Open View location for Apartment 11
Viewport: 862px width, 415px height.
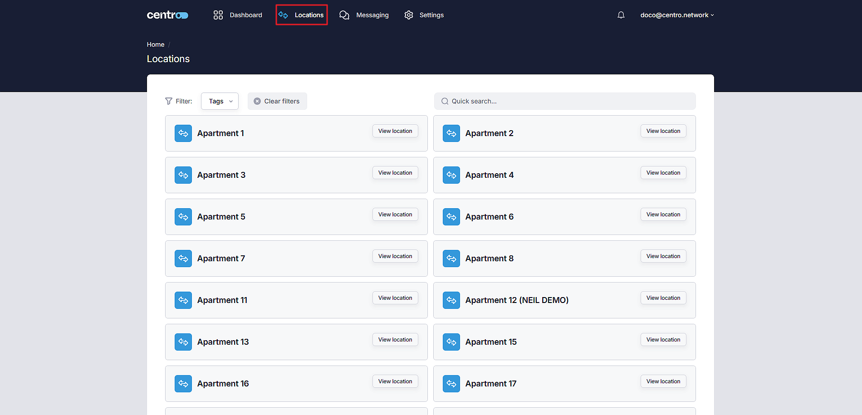tap(395, 298)
